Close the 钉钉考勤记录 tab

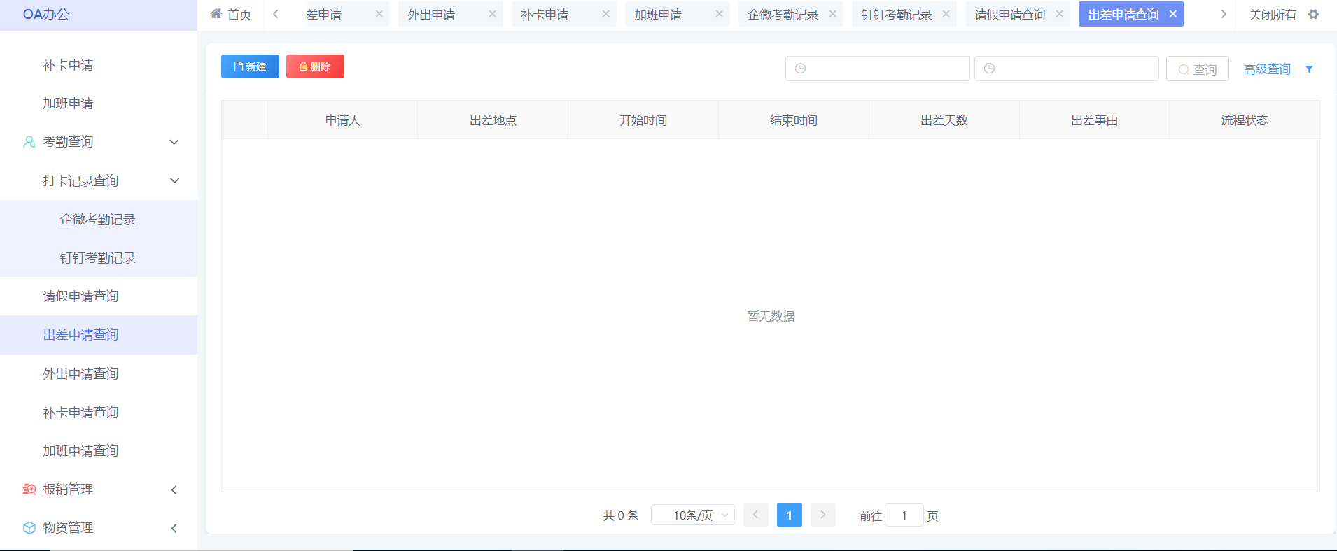[946, 14]
